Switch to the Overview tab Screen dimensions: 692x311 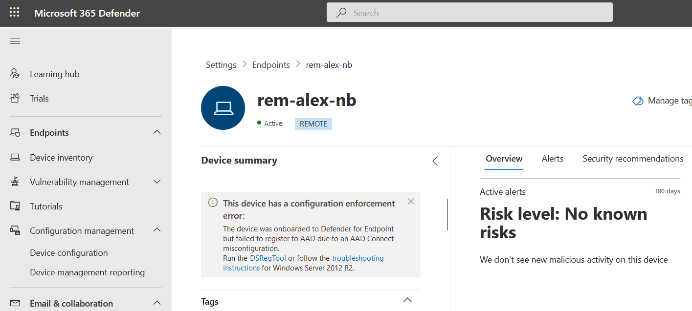coord(504,159)
